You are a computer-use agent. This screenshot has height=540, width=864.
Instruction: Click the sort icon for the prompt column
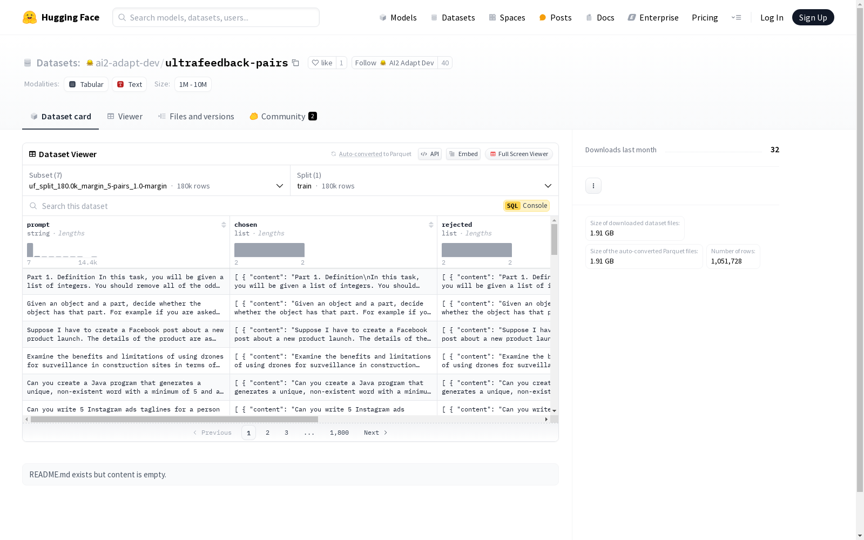[x=224, y=225]
